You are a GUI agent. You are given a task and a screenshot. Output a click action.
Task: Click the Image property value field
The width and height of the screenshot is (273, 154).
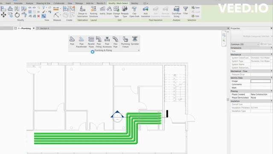261,81
